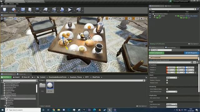Click the Save Current toolbar icon
This screenshot has height=112, width=200.
coord(4,10)
